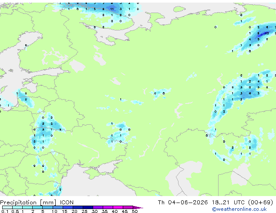The image size is (276, 213).
Task: Click the purple arrow at the legend end
Action: click(138, 207)
